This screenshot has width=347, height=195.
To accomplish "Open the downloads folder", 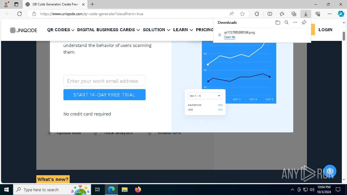I will (x=278, y=22).
